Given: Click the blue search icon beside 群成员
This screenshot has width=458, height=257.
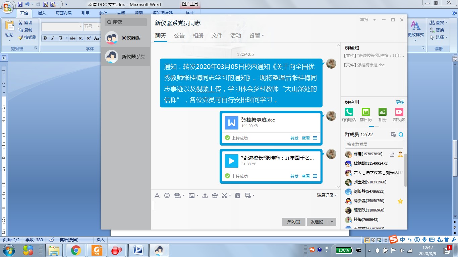Looking at the screenshot, I should click(x=401, y=135).
